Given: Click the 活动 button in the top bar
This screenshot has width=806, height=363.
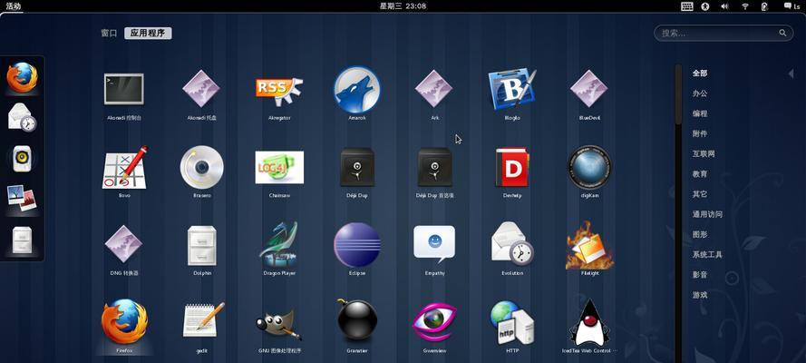Looking at the screenshot, I should point(14,6).
